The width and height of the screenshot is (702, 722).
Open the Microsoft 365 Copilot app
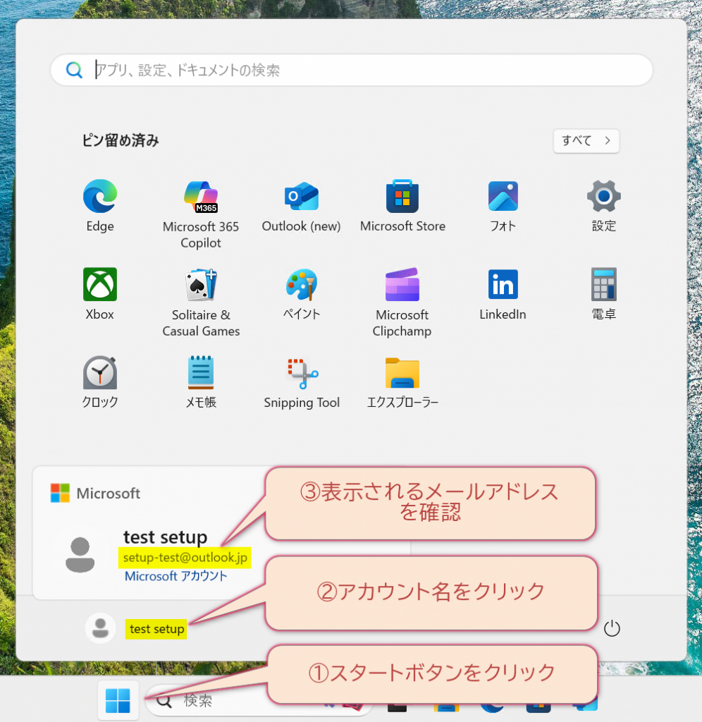point(201,197)
